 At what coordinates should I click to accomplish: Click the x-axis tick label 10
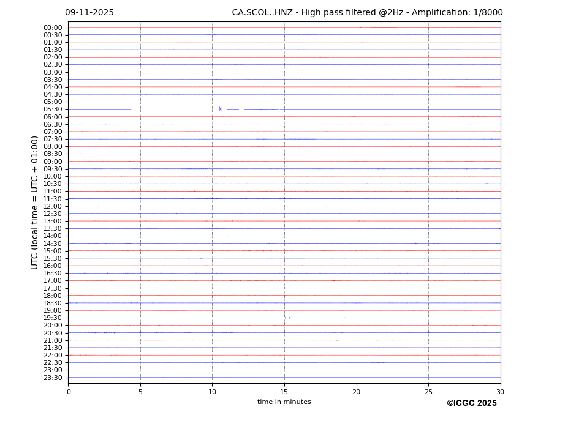tap(212, 392)
